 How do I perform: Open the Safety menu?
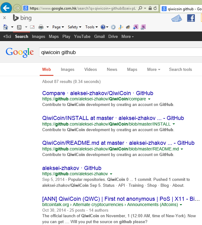(x=74, y=27)
